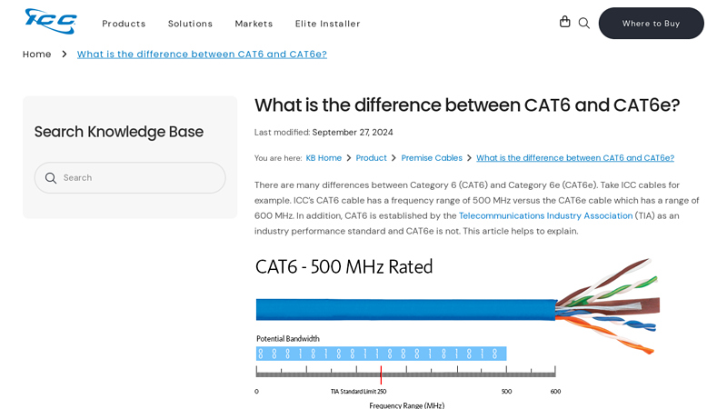Click into the Search knowledge base field
Image resolution: width=727 pixels, height=409 pixels.
(x=130, y=177)
